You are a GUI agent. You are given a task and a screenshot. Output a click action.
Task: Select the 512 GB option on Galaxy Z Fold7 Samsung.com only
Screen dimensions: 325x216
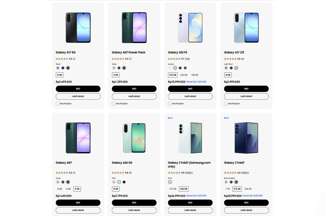pos(173,189)
